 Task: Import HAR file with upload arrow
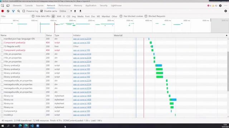[x=75, y=11]
